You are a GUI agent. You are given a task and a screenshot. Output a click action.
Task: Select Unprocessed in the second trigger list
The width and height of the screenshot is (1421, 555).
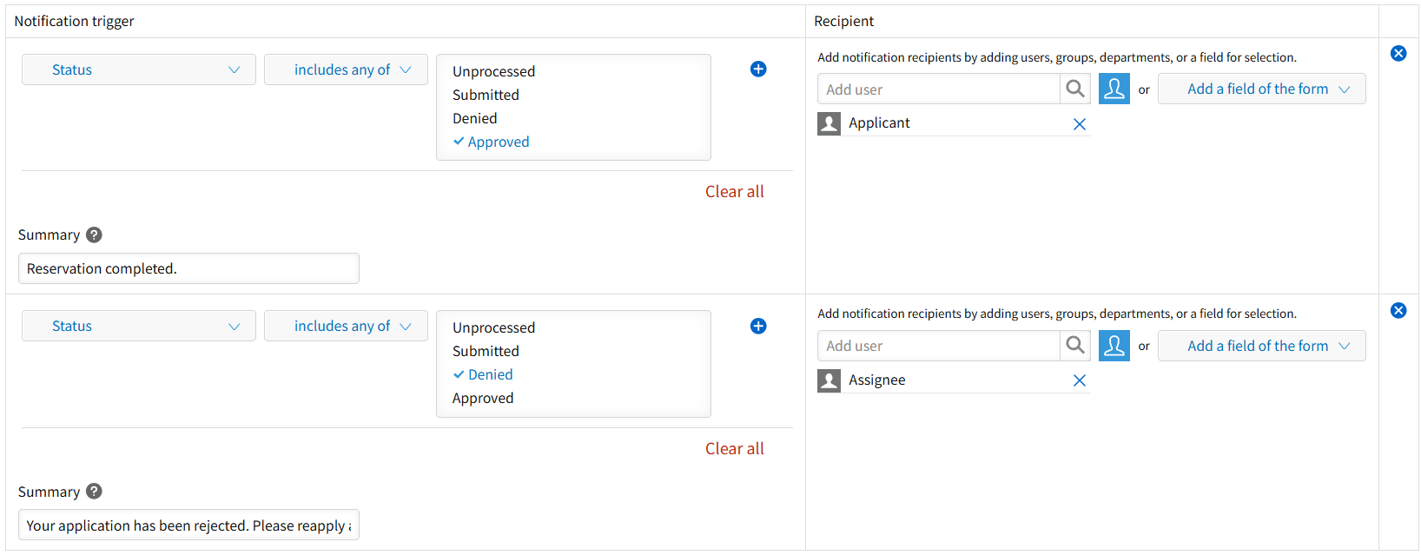click(493, 327)
